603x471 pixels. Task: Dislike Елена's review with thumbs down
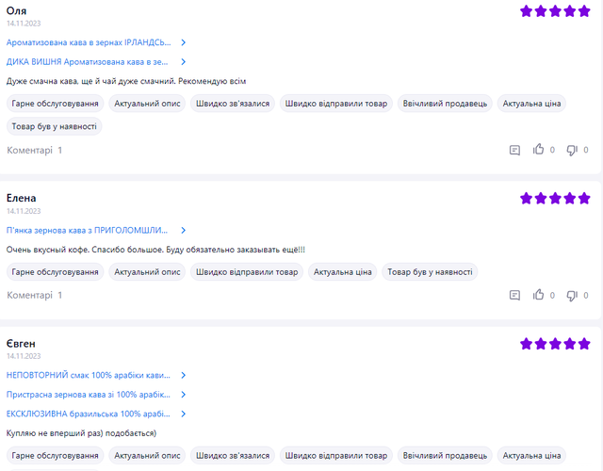572,295
